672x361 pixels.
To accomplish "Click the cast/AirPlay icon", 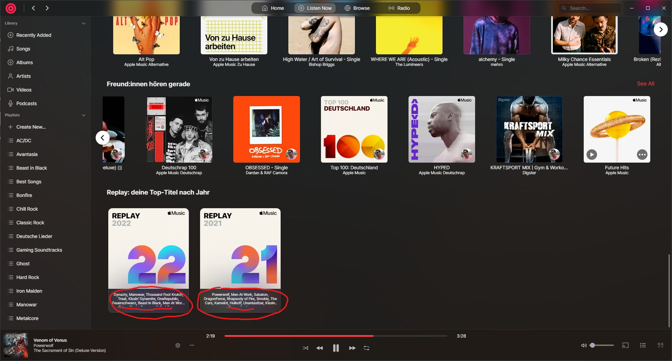I will tap(625, 345).
